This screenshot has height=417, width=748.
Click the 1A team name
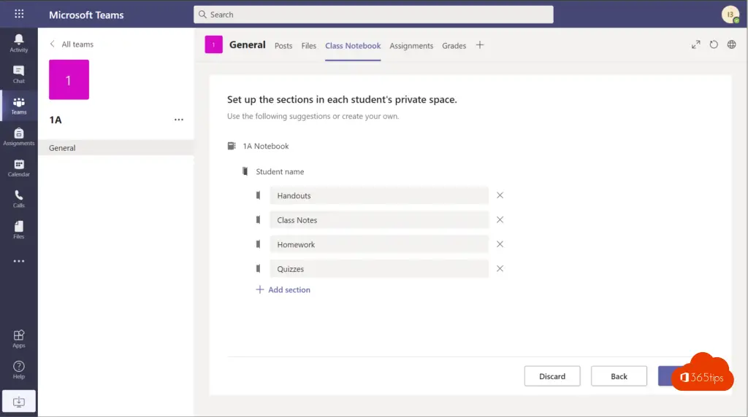coord(56,120)
